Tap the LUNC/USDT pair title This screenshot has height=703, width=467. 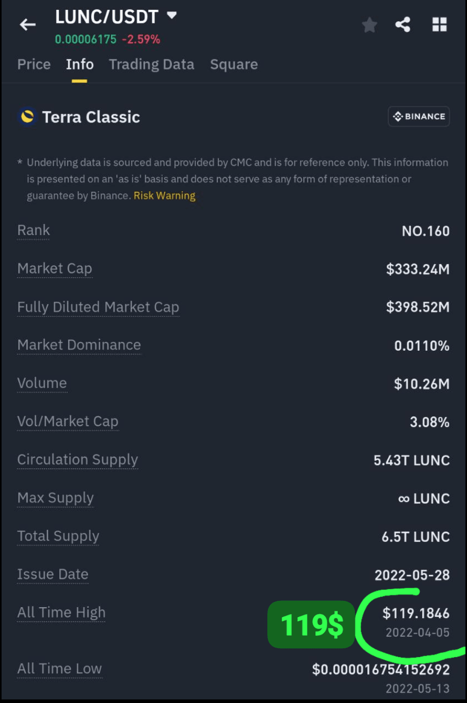pyautogui.click(x=107, y=17)
